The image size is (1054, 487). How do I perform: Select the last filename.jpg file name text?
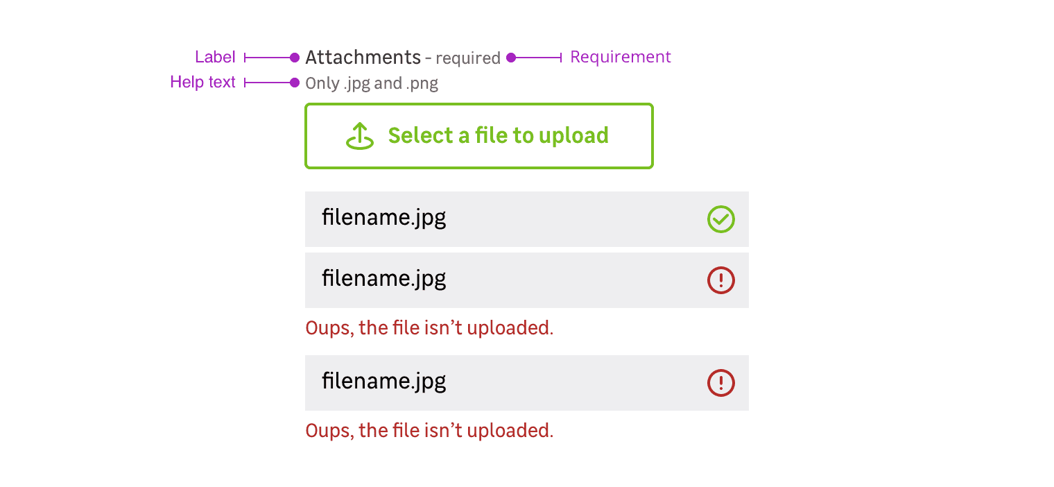click(383, 382)
